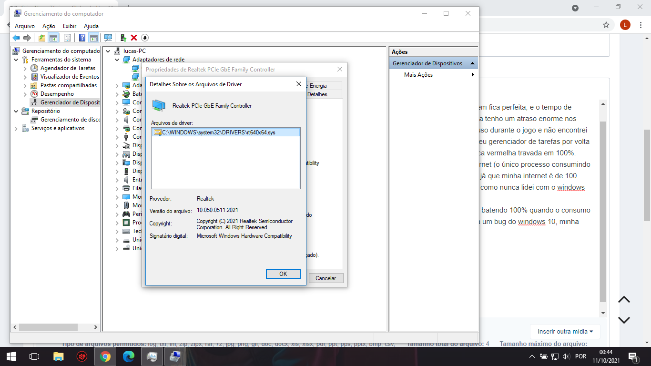This screenshot has height=366, width=651.
Task: Click the volume icon in the system tray
Action: 566,356
